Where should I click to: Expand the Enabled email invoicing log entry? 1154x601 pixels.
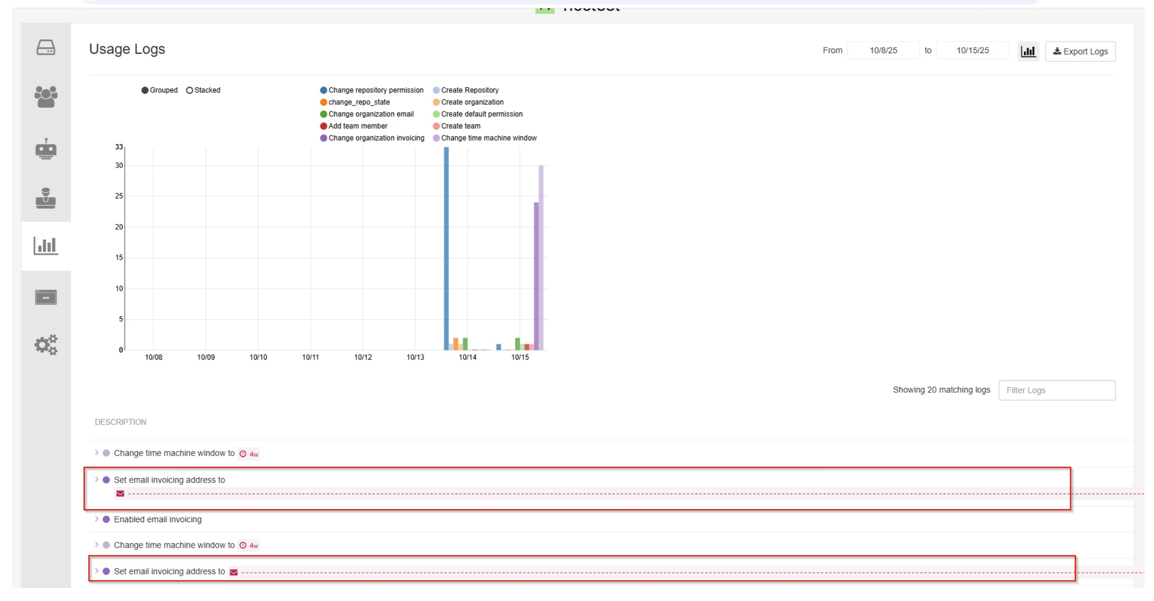tap(97, 519)
